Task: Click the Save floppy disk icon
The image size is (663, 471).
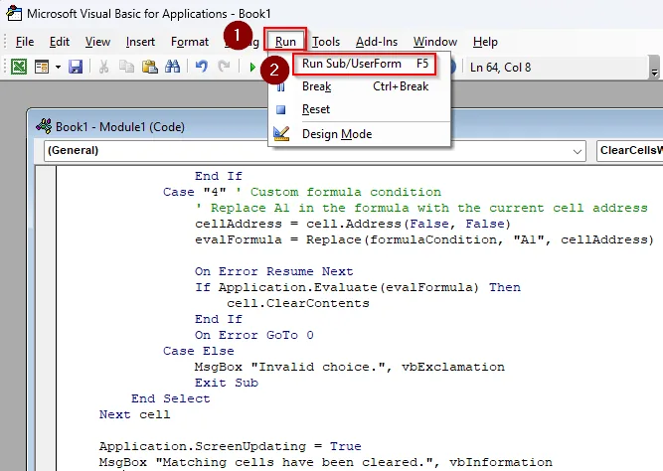Action: click(76, 67)
